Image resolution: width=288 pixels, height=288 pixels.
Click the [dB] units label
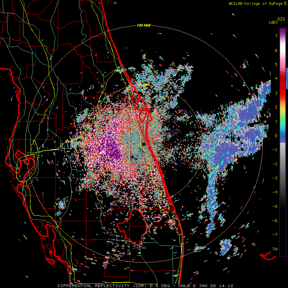pos(273,22)
